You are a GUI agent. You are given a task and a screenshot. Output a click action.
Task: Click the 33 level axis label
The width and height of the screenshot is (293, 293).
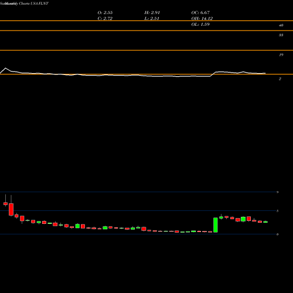pyautogui.click(x=281, y=35)
